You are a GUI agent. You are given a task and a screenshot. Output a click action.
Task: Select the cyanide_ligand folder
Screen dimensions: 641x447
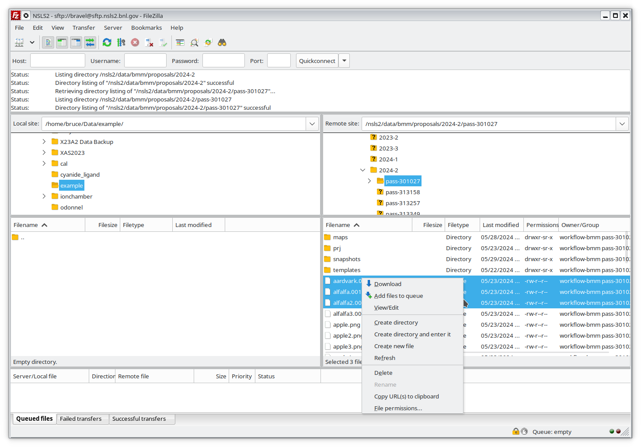coord(80,175)
